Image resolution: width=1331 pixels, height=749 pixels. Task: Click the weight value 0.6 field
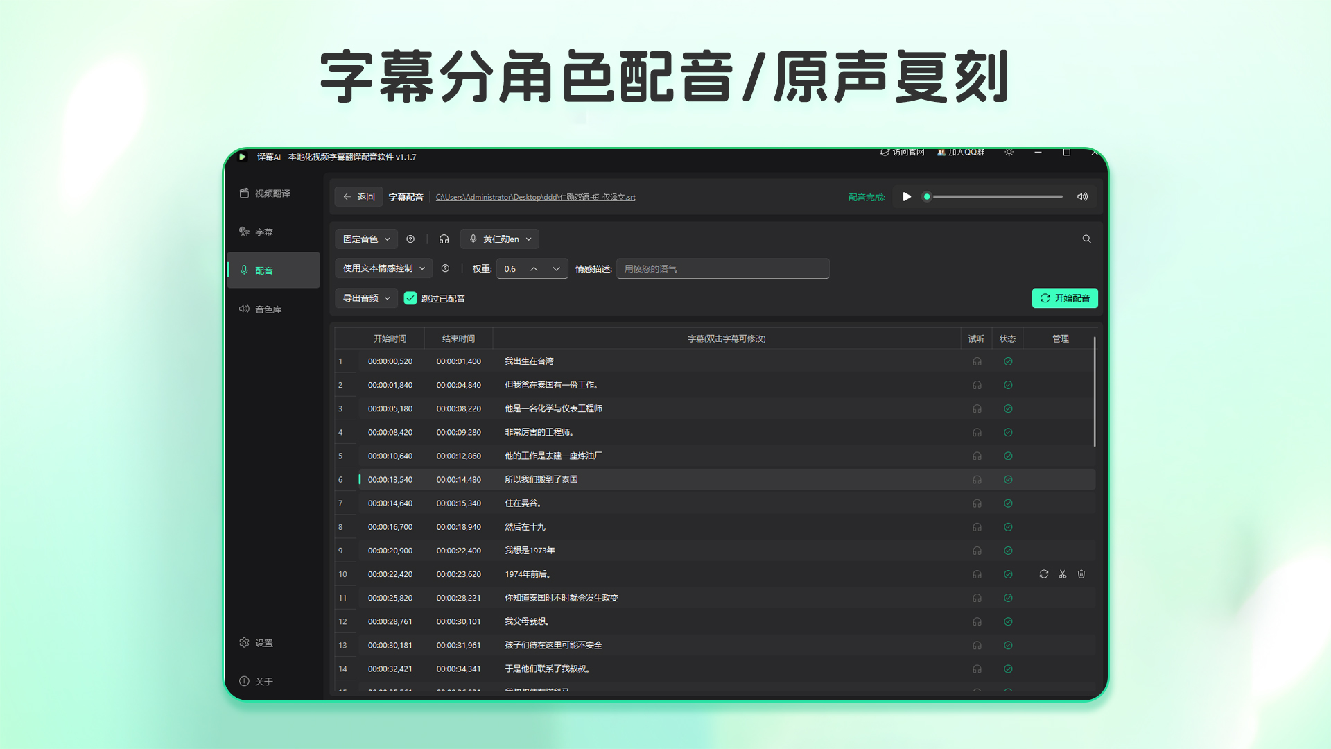click(510, 269)
